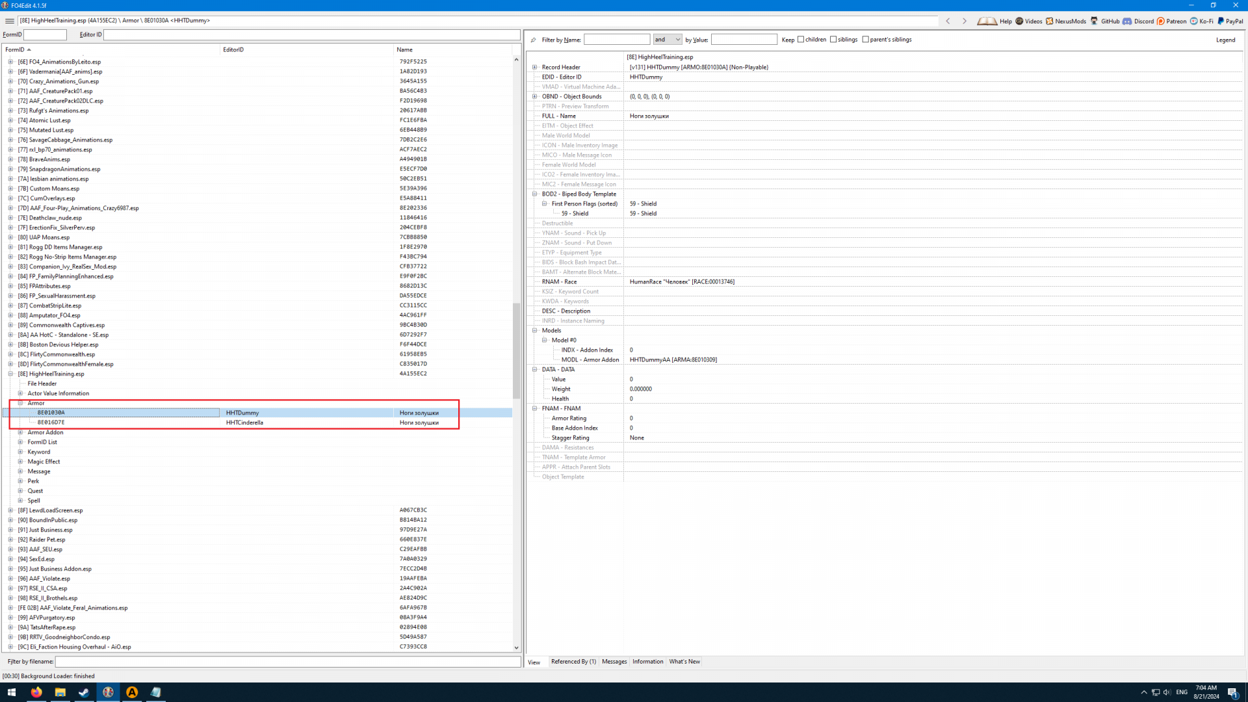Navigate forward with right arrow

point(965,21)
